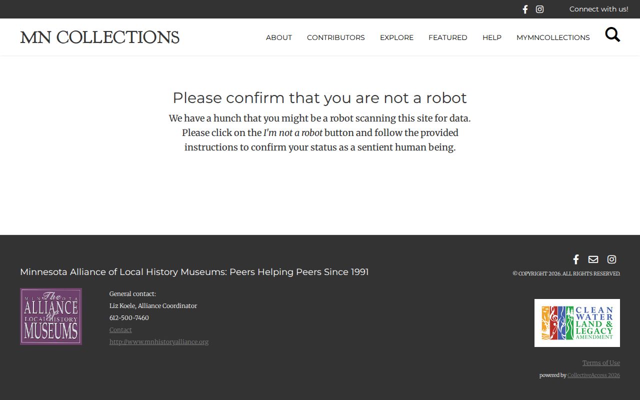Image resolution: width=640 pixels, height=400 pixels.
Task: Click 'Liz Koele, Alliance Coordinator' text
Action: click(x=153, y=306)
